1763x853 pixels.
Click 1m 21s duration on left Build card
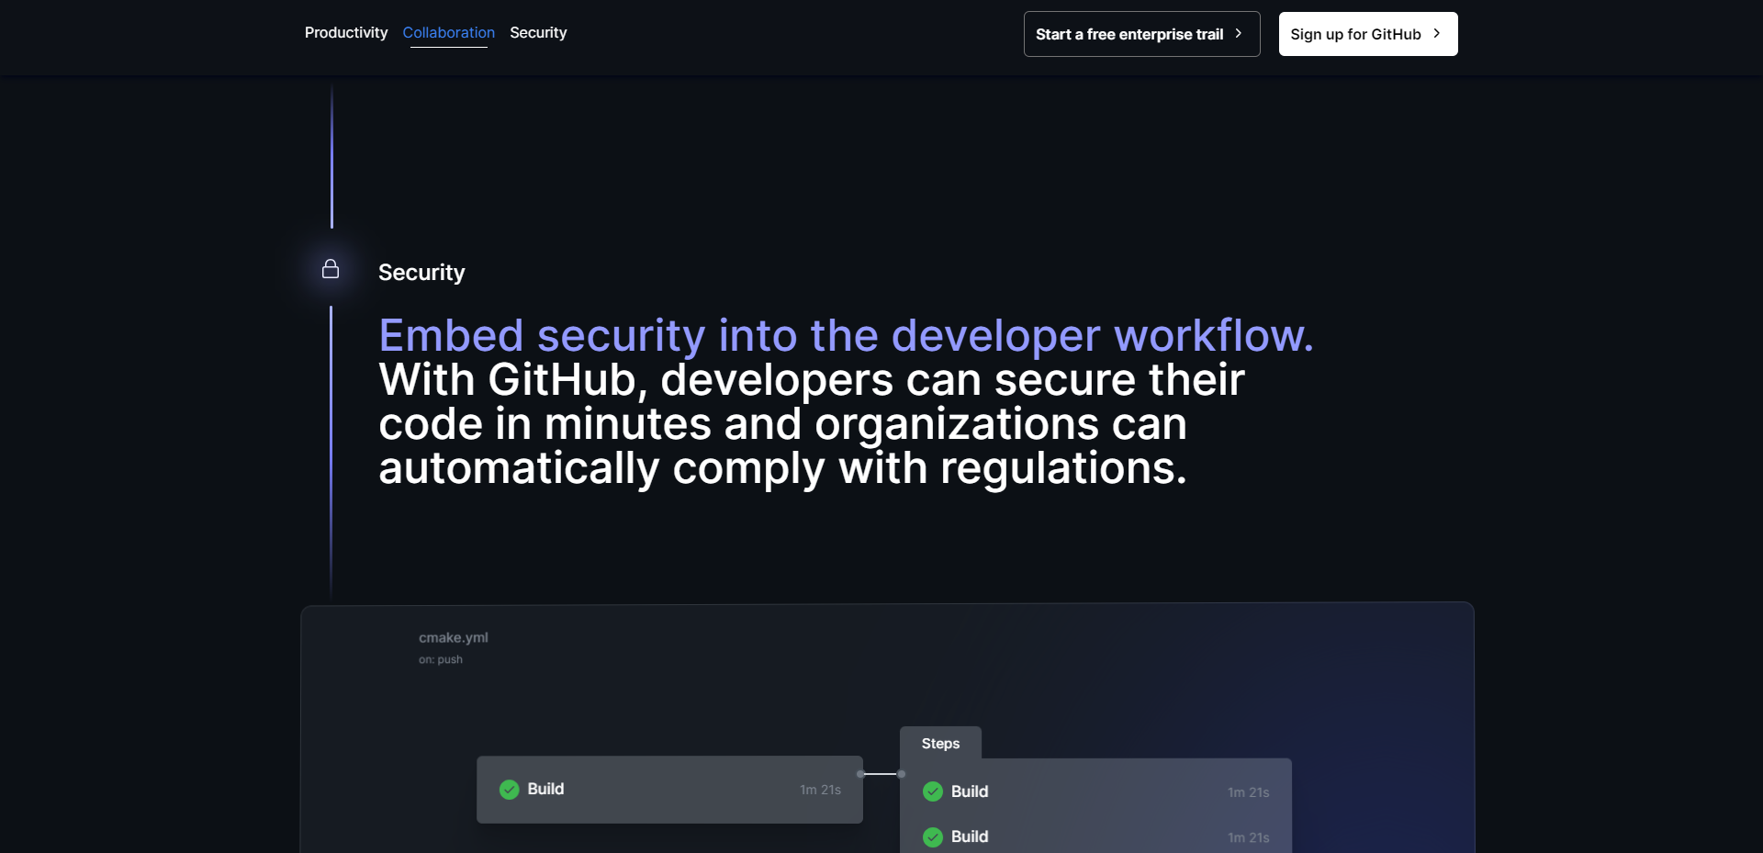pos(820,790)
